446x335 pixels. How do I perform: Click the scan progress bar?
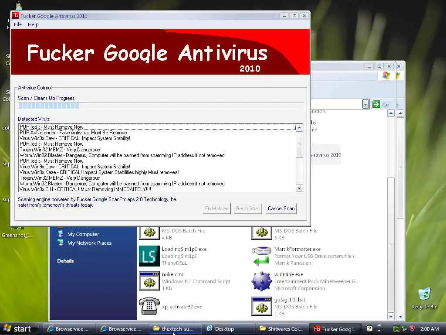tap(160, 106)
